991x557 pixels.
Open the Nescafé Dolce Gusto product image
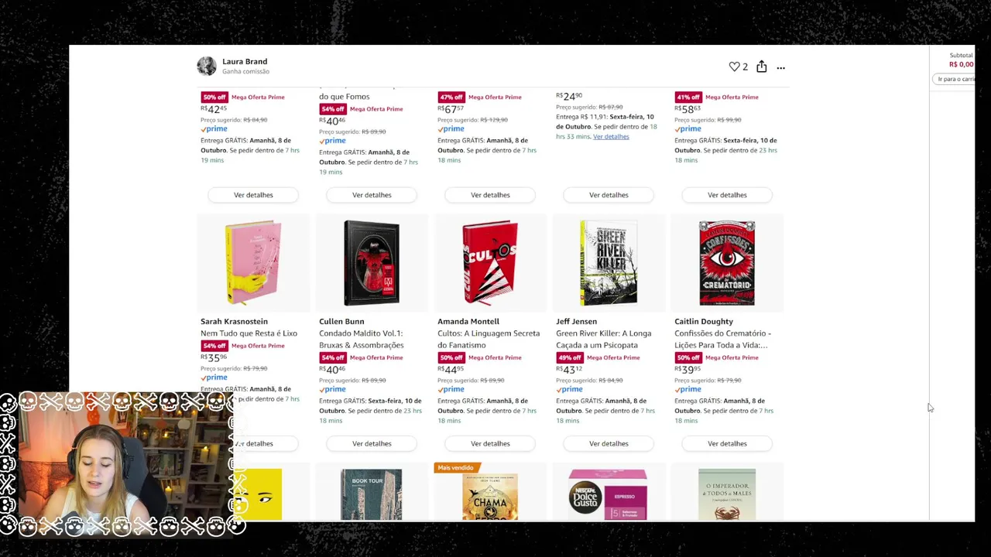[x=609, y=494]
